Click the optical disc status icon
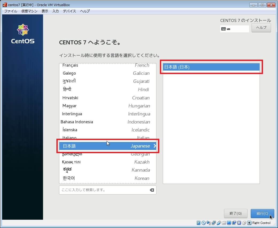The image size is (278, 228). pyautogui.click(x=203, y=223)
